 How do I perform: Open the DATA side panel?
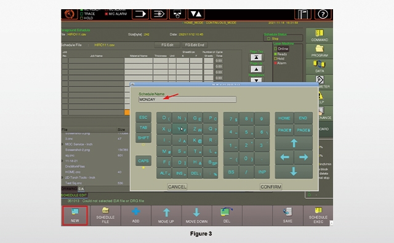(x=320, y=67)
